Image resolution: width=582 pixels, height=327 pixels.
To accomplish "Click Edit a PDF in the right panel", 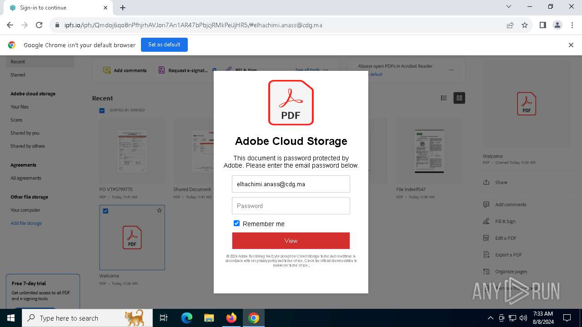I will pos(506,238).
